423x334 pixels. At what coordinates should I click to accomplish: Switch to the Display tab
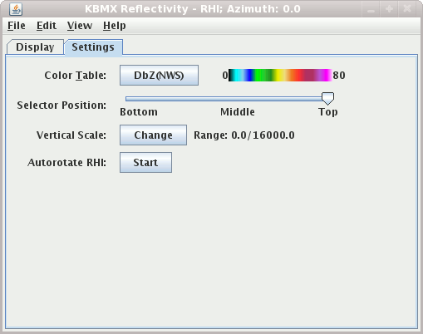[35, 47]
